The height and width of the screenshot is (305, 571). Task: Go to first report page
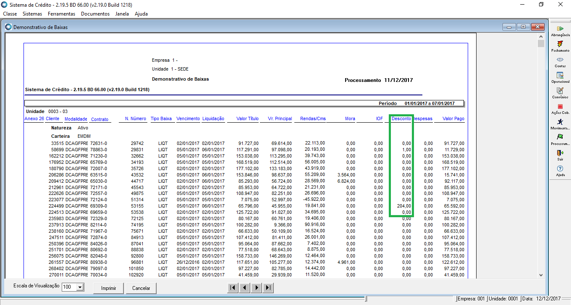[233, 288]
